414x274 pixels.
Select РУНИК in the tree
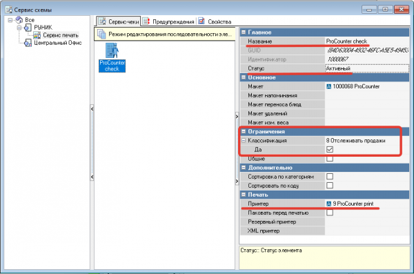(43, 28)
